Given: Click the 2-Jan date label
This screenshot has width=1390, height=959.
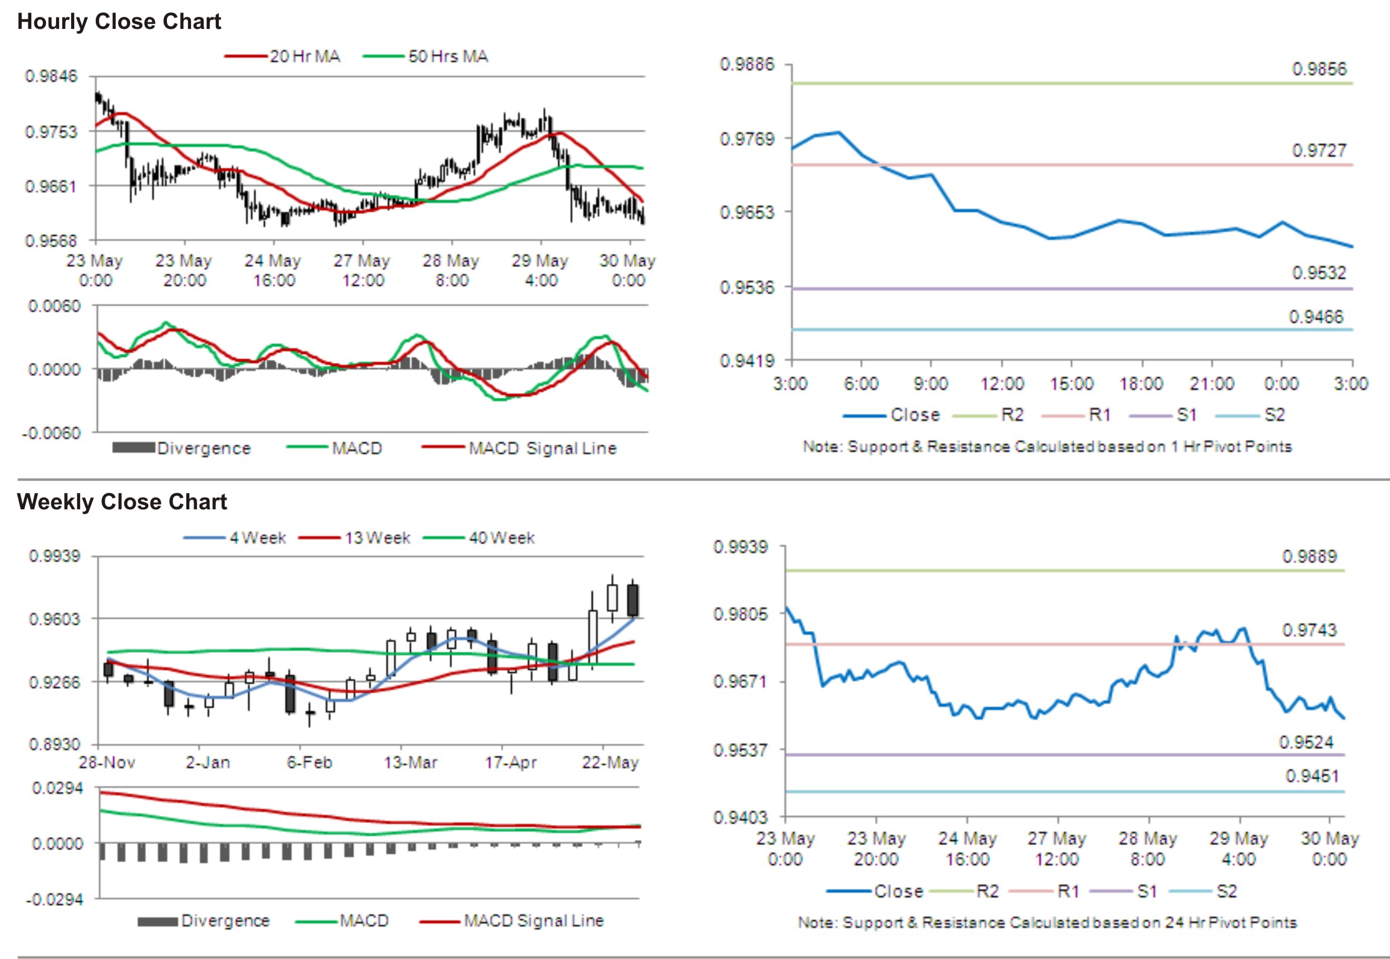Looking at the screenshot, I should point(208,763).
